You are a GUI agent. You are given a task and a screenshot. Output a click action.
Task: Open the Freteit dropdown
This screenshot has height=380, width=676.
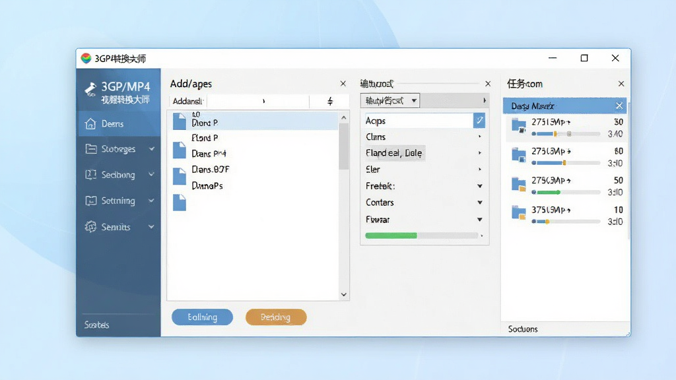(479, 186)
